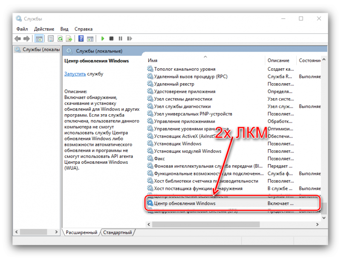341x258 pixels.
Task: Click vertical scrollbar up arrow in list
Action: 324,60
